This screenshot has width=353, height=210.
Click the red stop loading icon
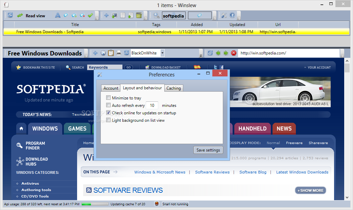click(x=234, y=53)
